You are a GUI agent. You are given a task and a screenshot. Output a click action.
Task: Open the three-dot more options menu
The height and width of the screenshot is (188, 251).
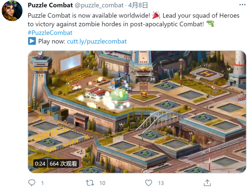pos(242,5)
